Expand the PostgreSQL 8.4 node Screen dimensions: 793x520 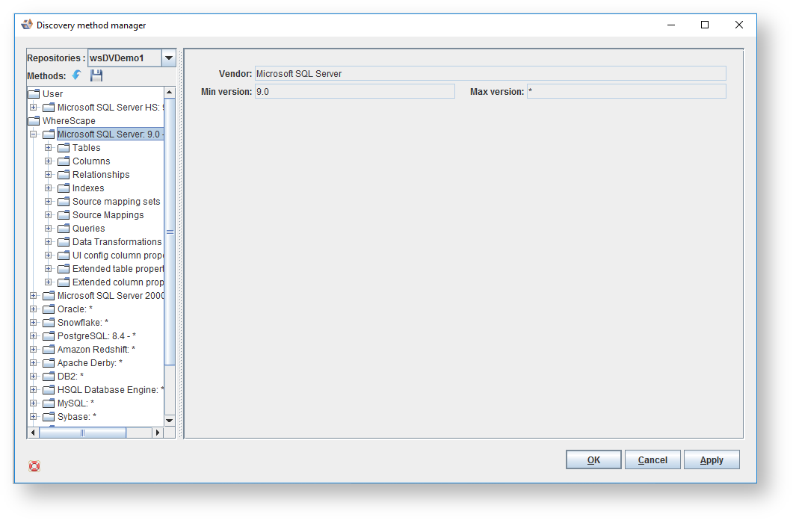tap(34, 335)
